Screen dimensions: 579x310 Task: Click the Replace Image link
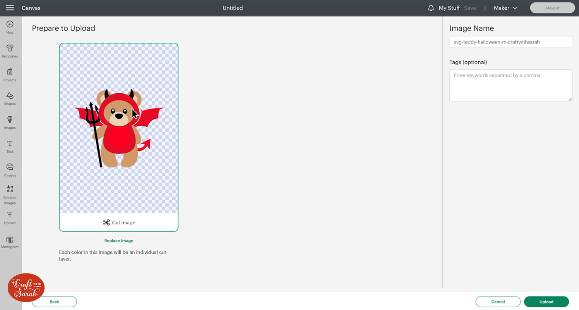click(x=119, y=241)
